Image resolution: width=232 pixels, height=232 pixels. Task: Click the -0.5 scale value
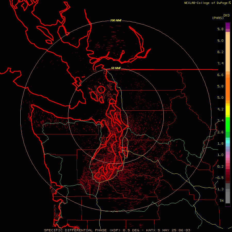[219, 178]
